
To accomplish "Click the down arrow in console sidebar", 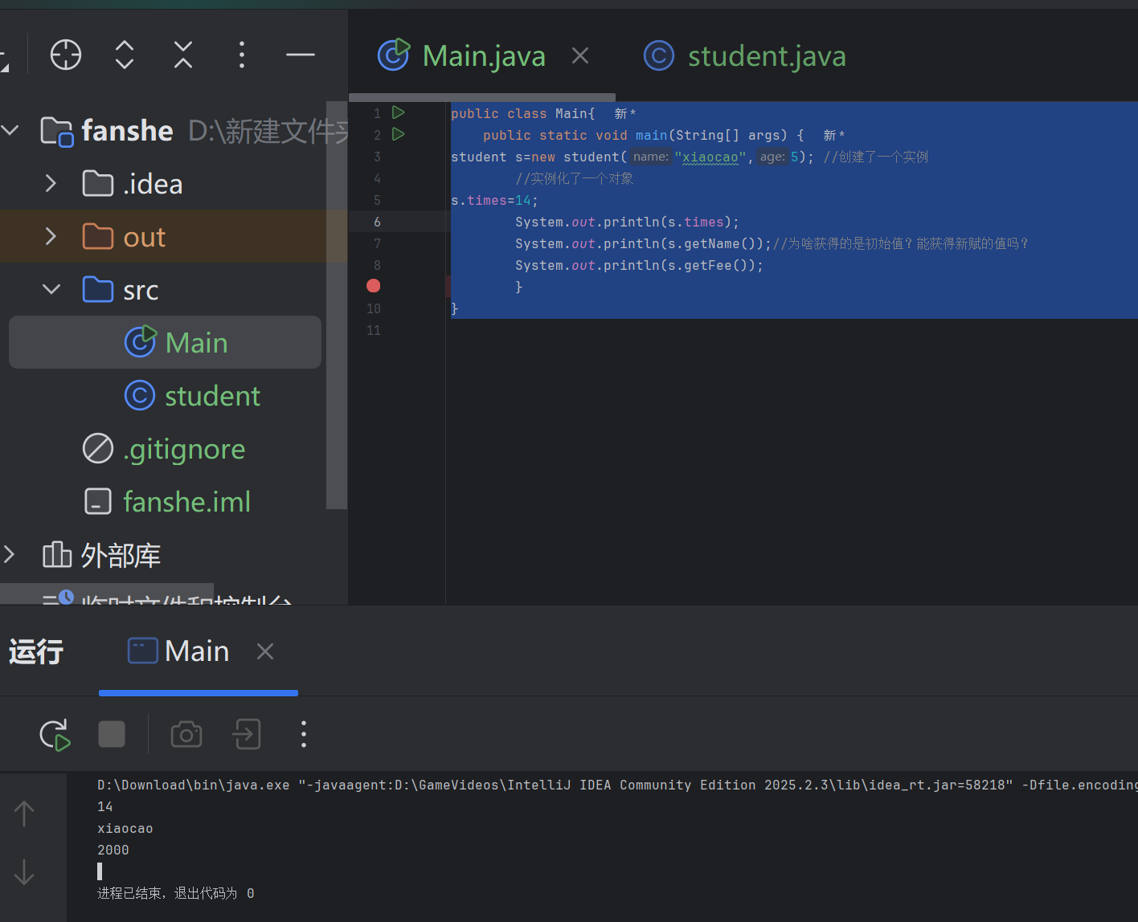I will (24, 871).
